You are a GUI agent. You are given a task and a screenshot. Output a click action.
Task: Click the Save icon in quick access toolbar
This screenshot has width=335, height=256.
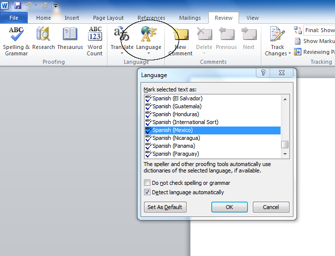coord(18,5)
